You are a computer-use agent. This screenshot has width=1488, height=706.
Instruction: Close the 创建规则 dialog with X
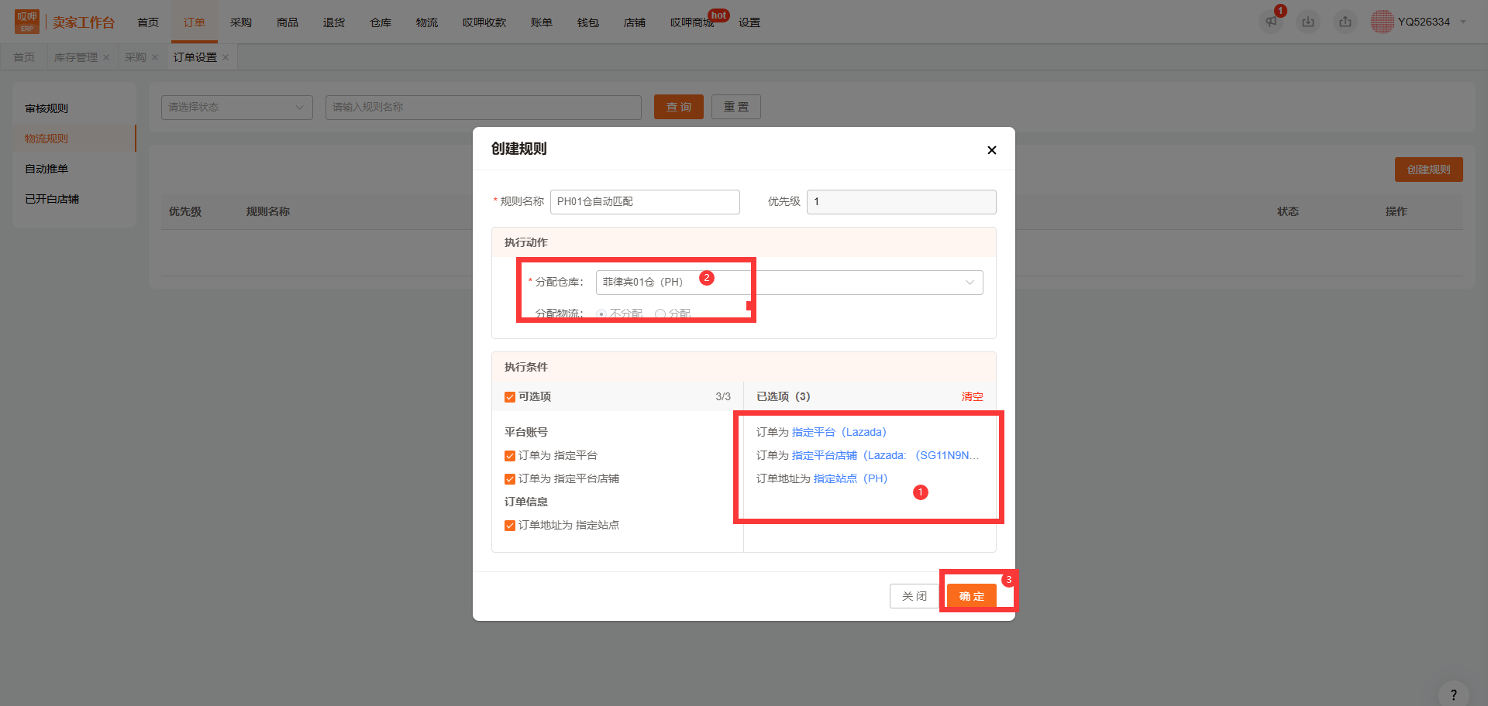tap(992, 150)
